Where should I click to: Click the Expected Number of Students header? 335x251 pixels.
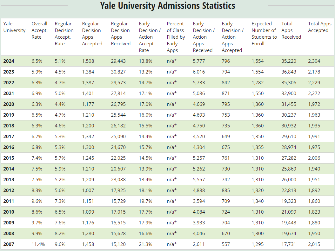click(264, 34)
